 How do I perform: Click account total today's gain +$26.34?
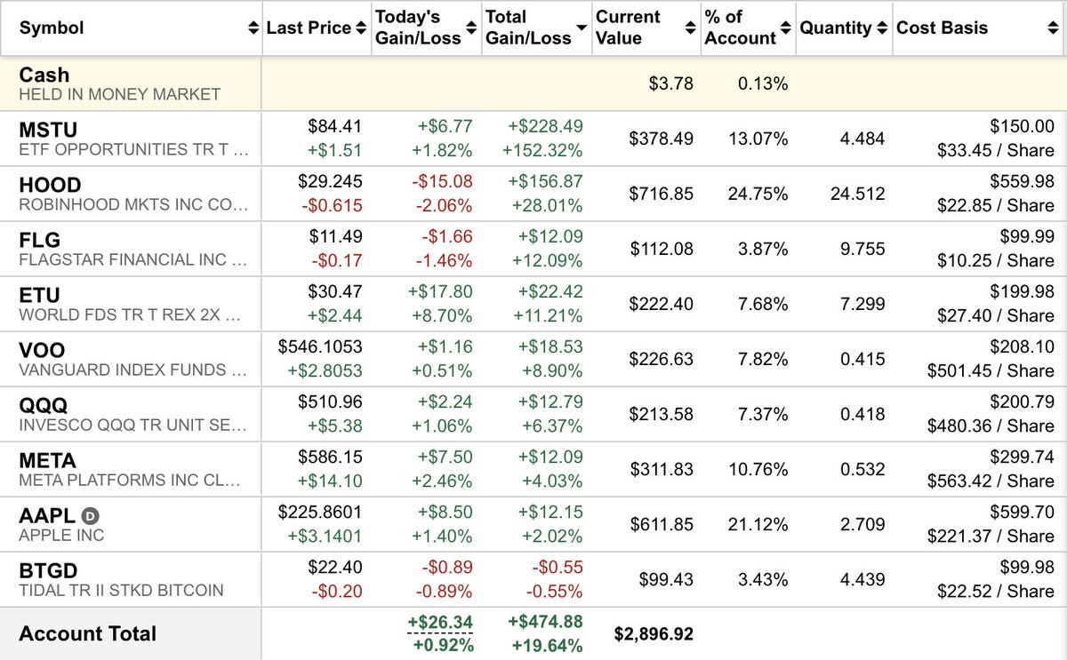(x=440, y=622)
